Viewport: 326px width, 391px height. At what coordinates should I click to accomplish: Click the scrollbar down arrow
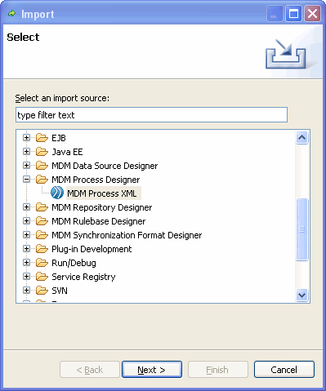coord(301,295)
